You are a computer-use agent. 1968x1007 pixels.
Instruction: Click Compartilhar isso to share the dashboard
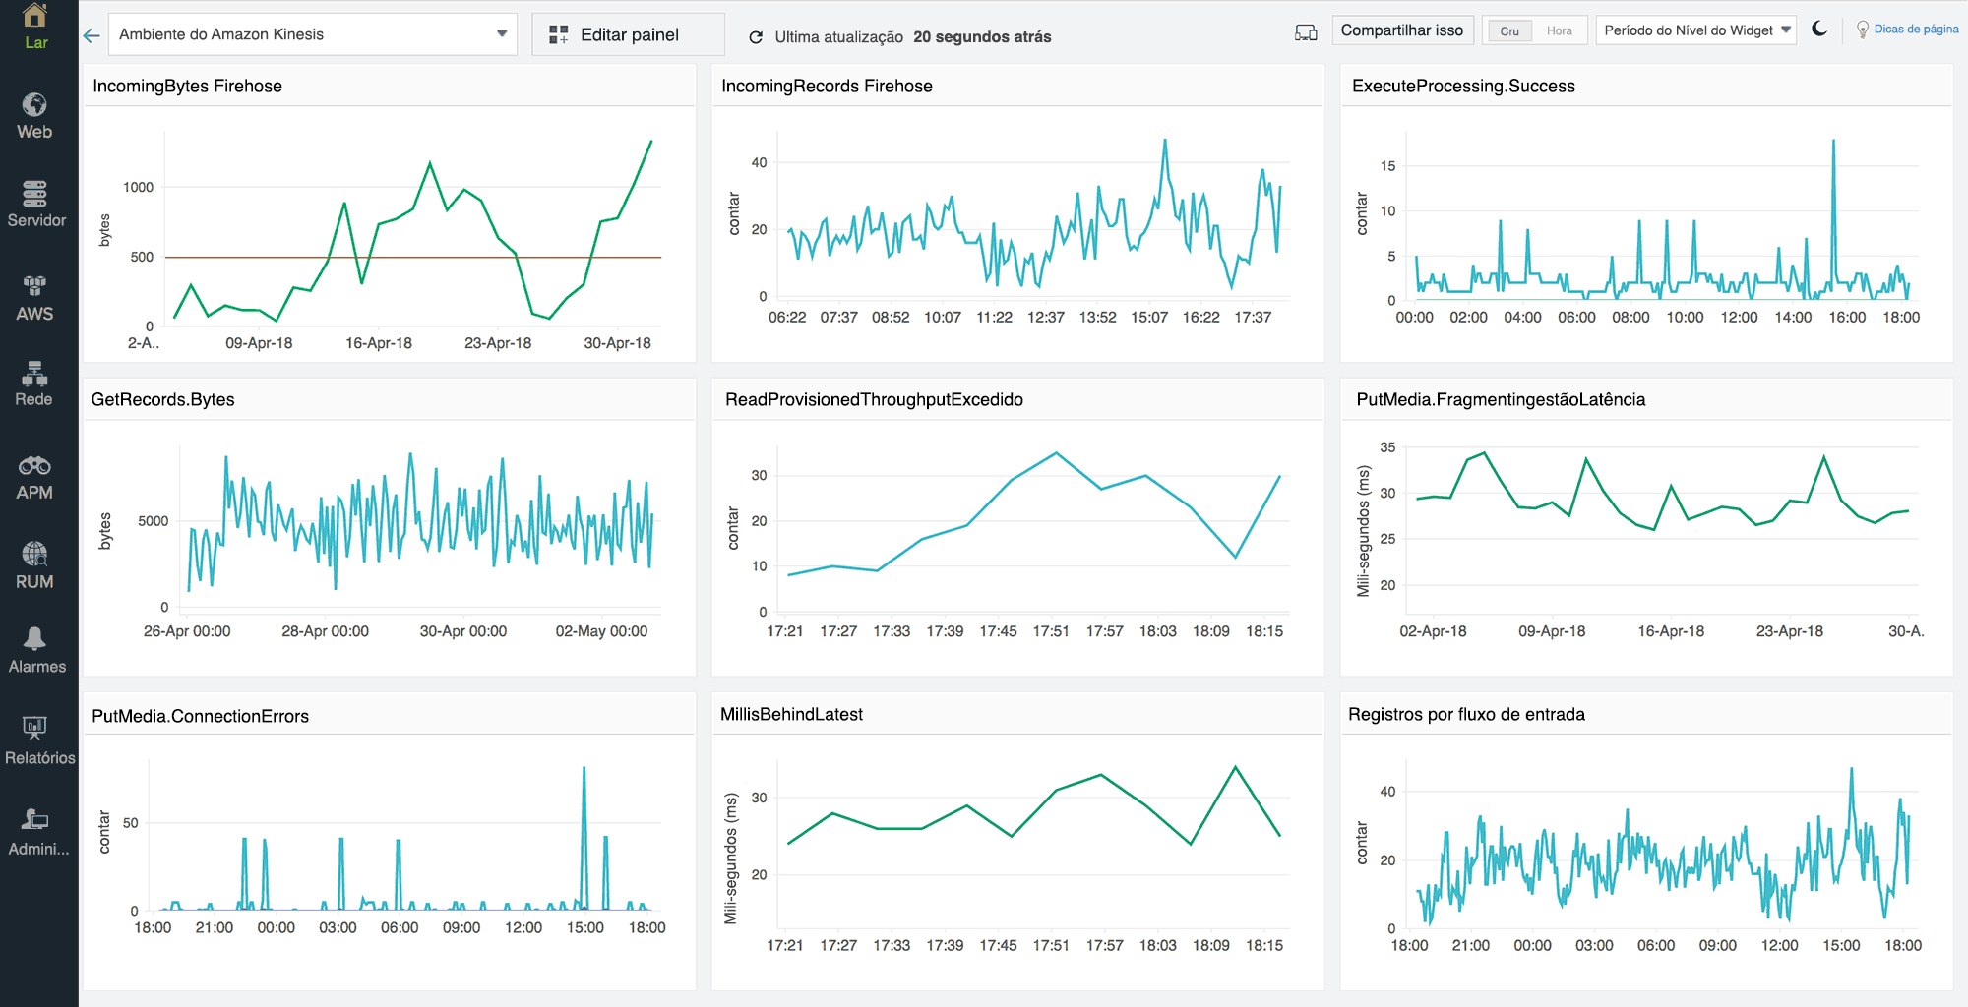(x=1402, y=30)
